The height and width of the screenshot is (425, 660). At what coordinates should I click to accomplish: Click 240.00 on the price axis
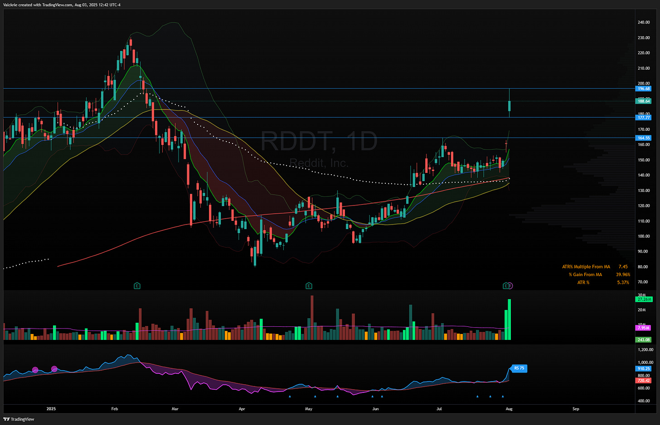click(644, 22)
